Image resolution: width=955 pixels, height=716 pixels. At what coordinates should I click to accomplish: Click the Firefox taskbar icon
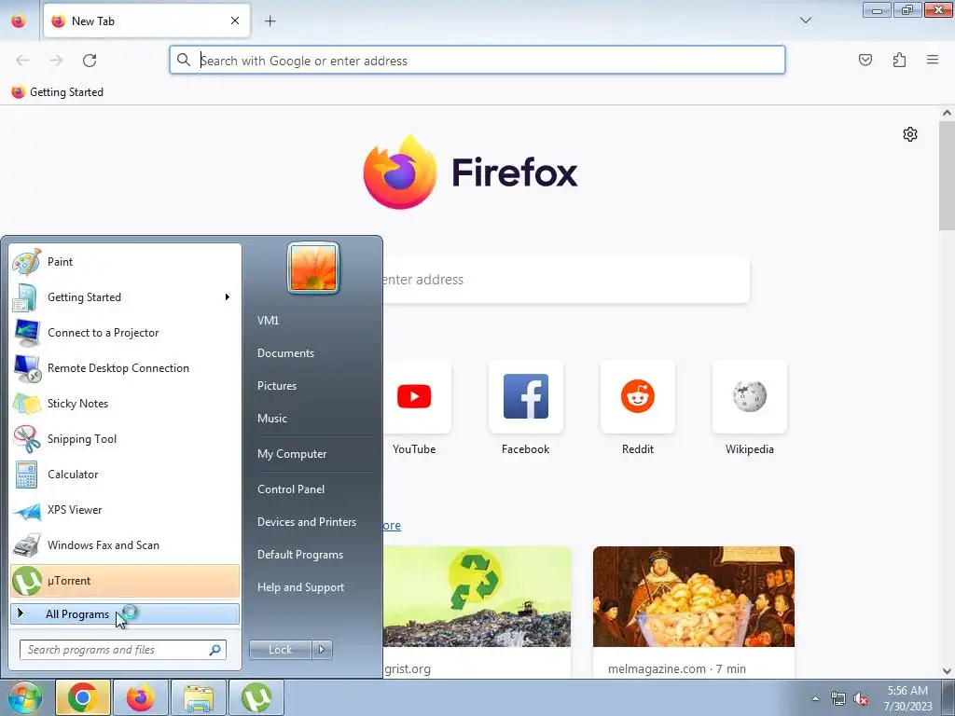pyautogui.click(x=140, y=697)
